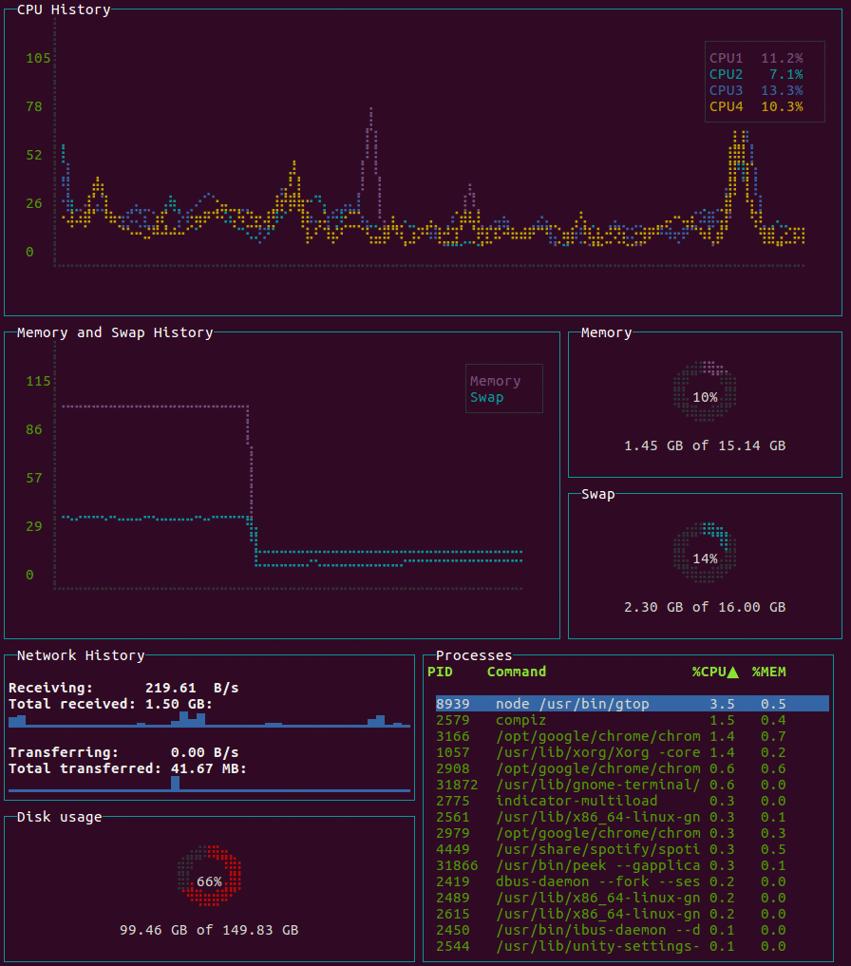
Task: Click the receiving network bar graph
Action: click(x=209, y=720)
